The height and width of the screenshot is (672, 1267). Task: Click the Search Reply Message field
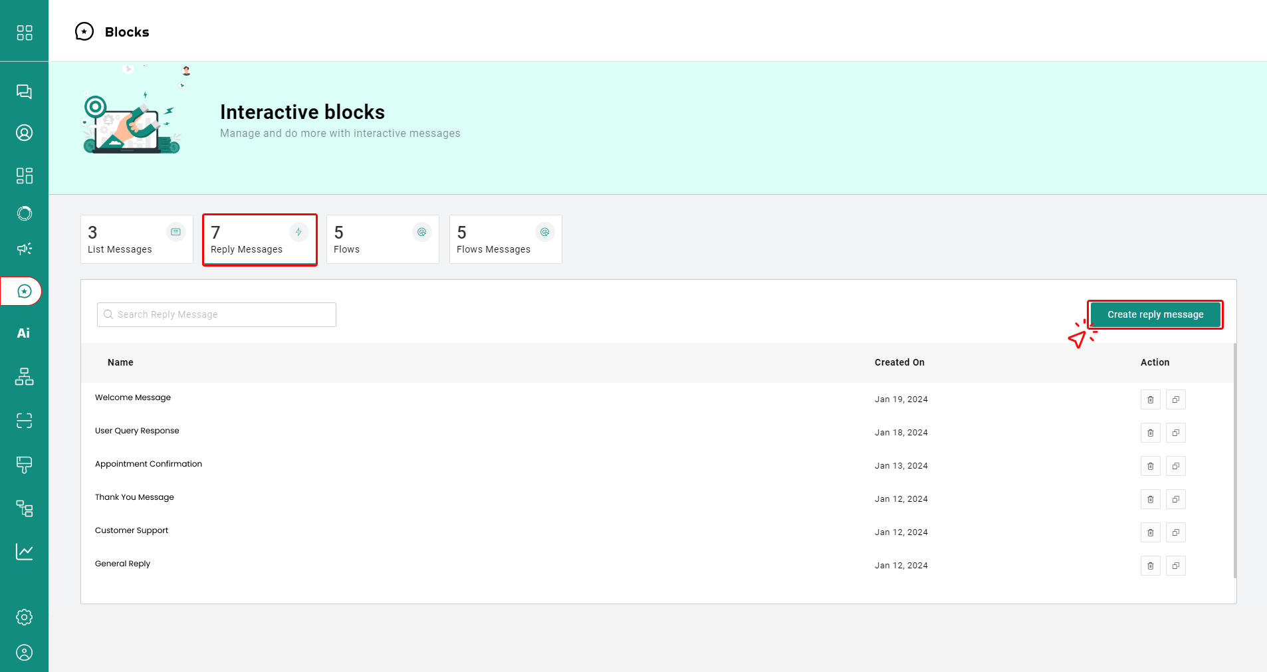click(x=217, y=314)
